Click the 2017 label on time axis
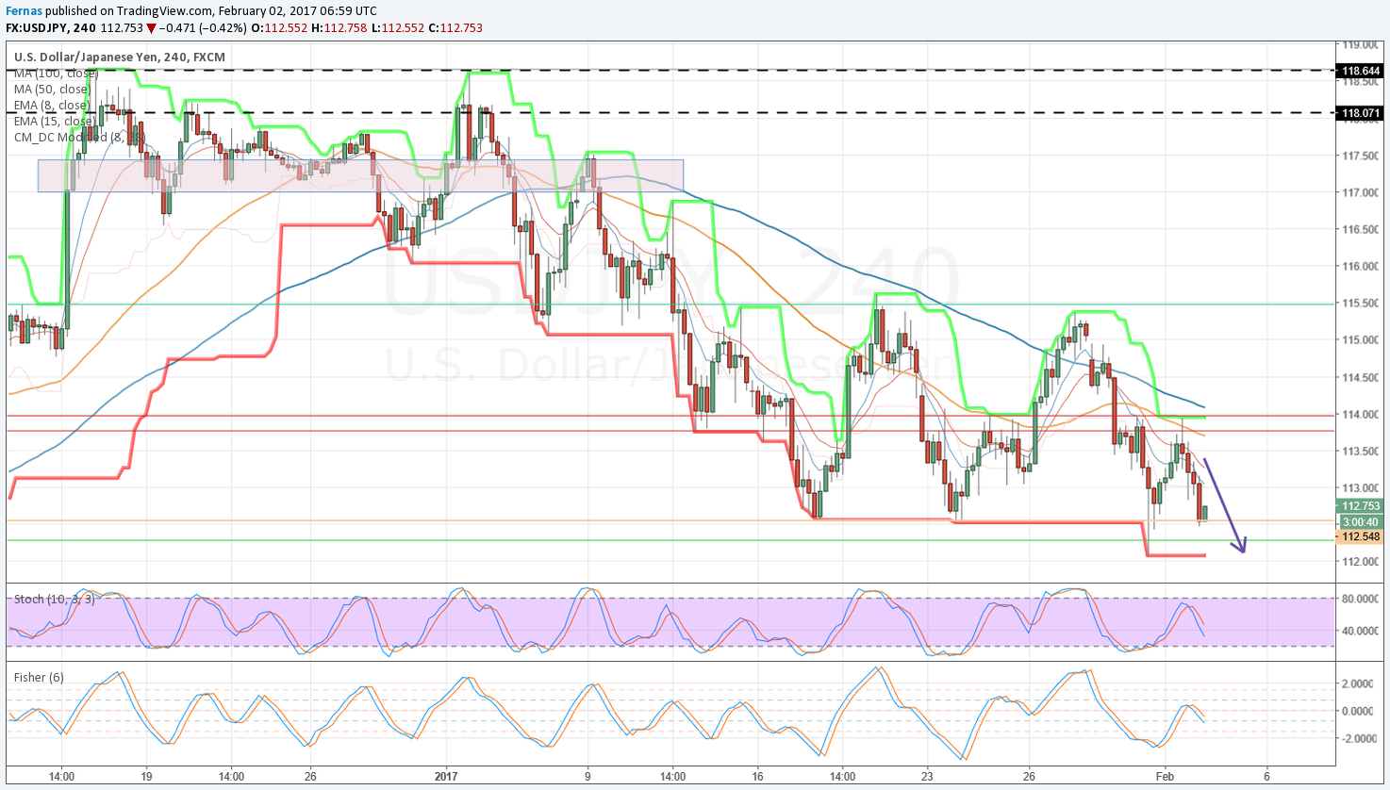This screenshot has width=1390, height=790. click(446, 777)
